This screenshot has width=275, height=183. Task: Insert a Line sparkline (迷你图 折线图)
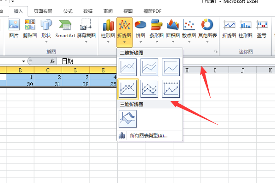[x=229, y=28]
